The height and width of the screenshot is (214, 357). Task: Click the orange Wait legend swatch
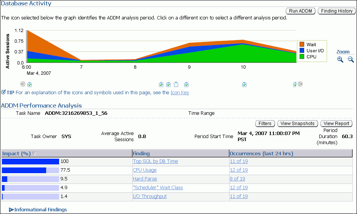[x=302, y=45]
